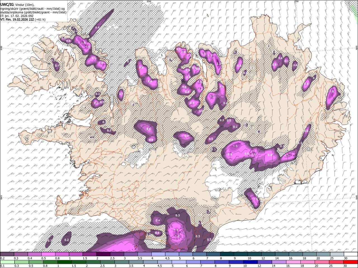The height and width of the screenshot is (268, 358).
Task: Click the '2.2' value on the map
Action: click(219, 64)
